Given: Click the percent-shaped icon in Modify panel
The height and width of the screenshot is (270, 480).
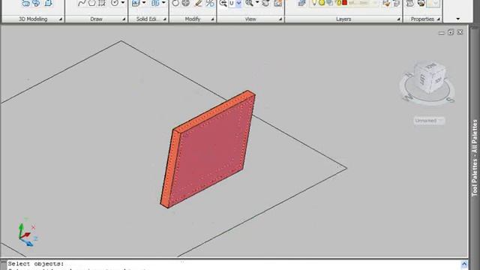Looking at the screenshot, I should tap(210, 3).
